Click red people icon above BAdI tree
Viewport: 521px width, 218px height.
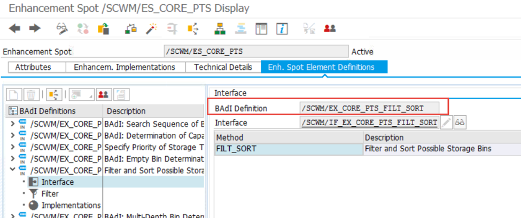click(104, 95)
